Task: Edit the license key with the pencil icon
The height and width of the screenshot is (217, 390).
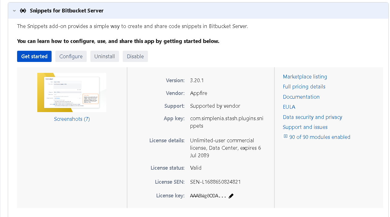Action: (231, 196)
